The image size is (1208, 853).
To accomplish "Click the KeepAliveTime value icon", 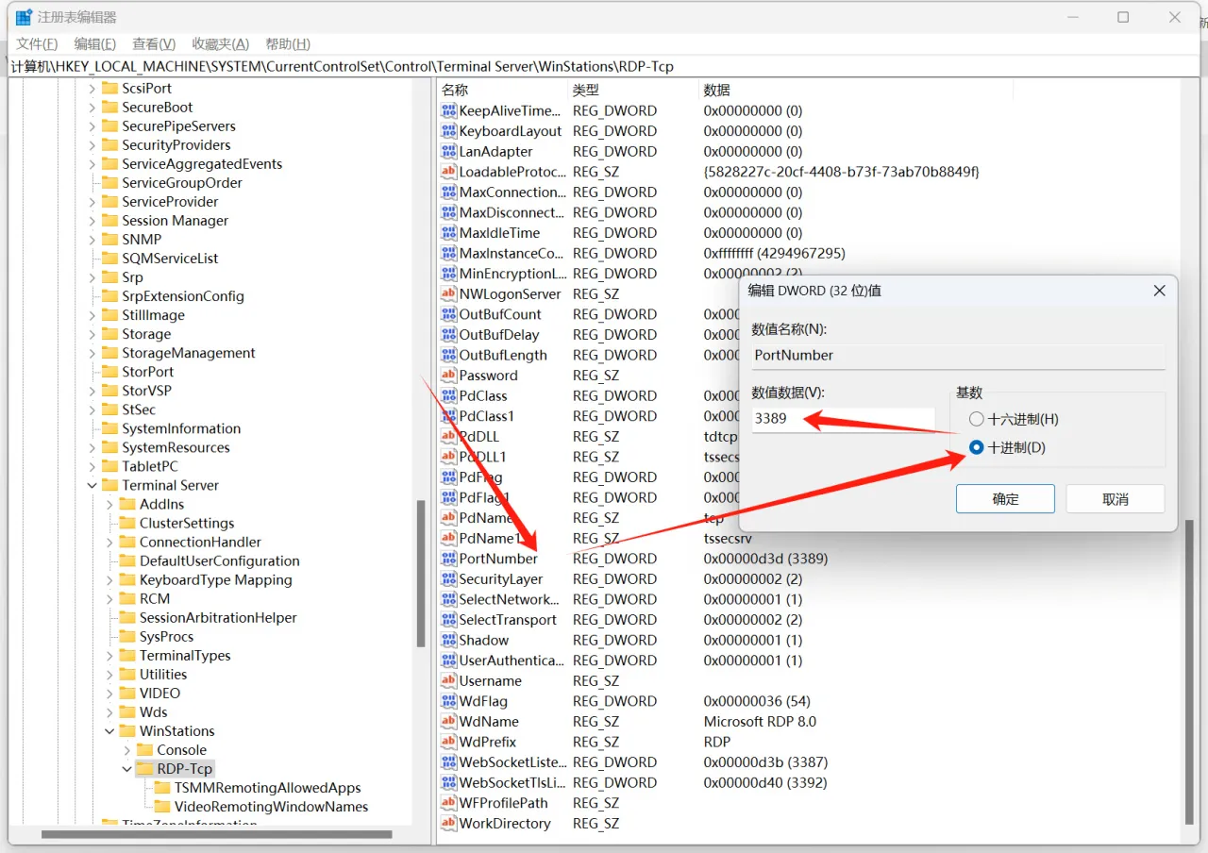I will (x=448, y=110).
